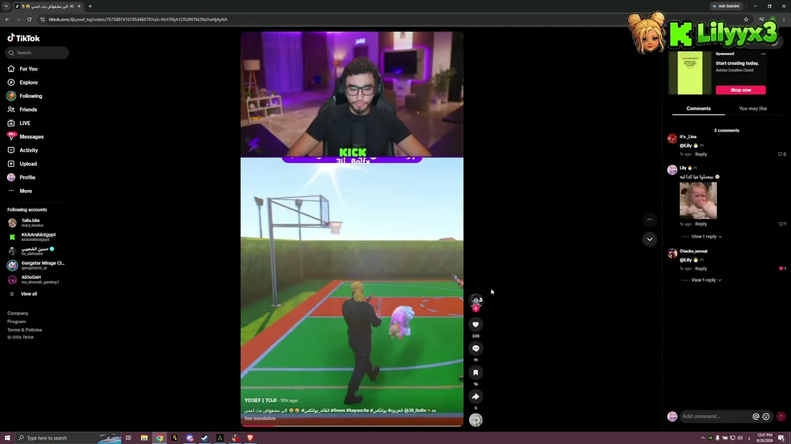
Task: Reply to Otacko_sensai's comment
Action: pos(701,269)
